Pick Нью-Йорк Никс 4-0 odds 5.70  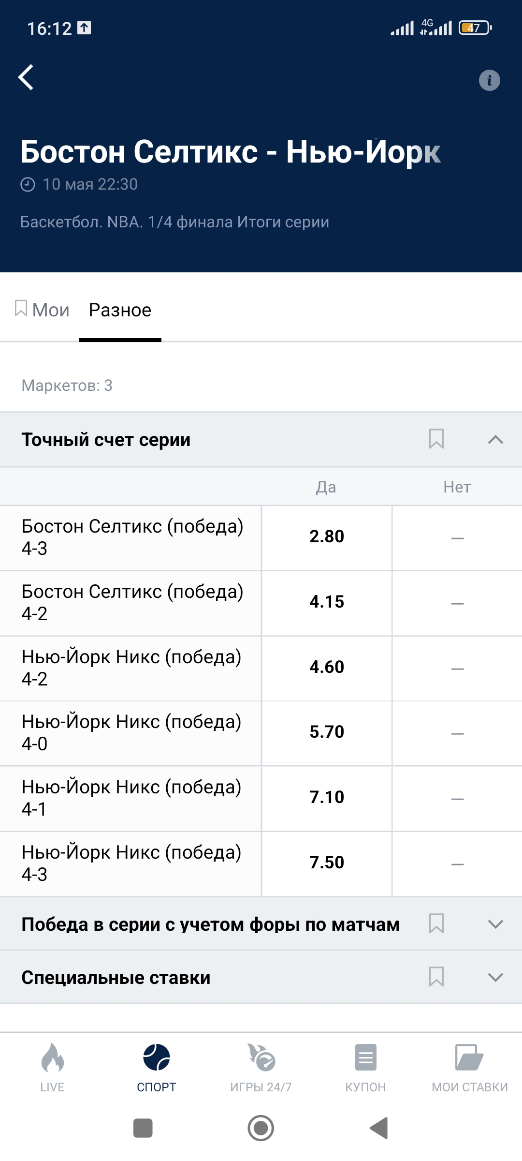tap(327, 732)
